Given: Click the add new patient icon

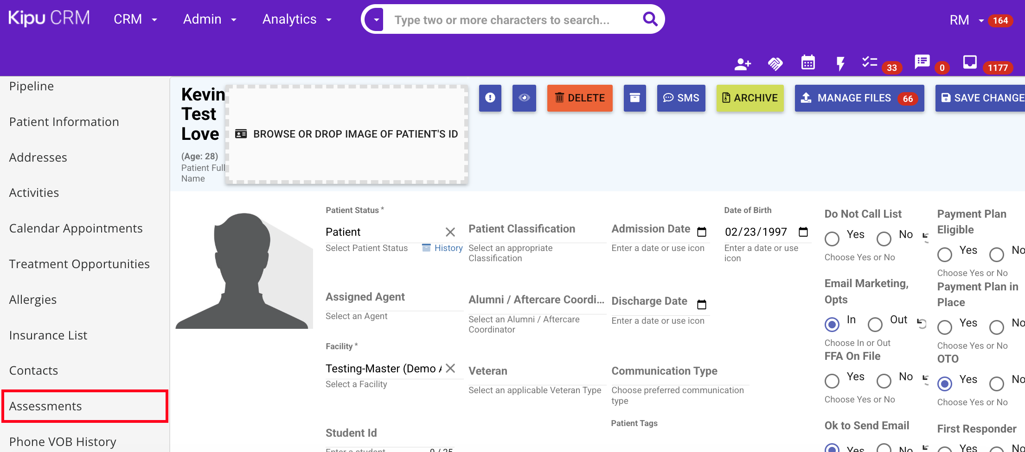Looking at the screenshot, I should (743, 64).
